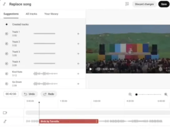This screenshot has height=129, width=170.
Task: Click the sparkle icon beside Created tracks
Action: coord(7,24)
